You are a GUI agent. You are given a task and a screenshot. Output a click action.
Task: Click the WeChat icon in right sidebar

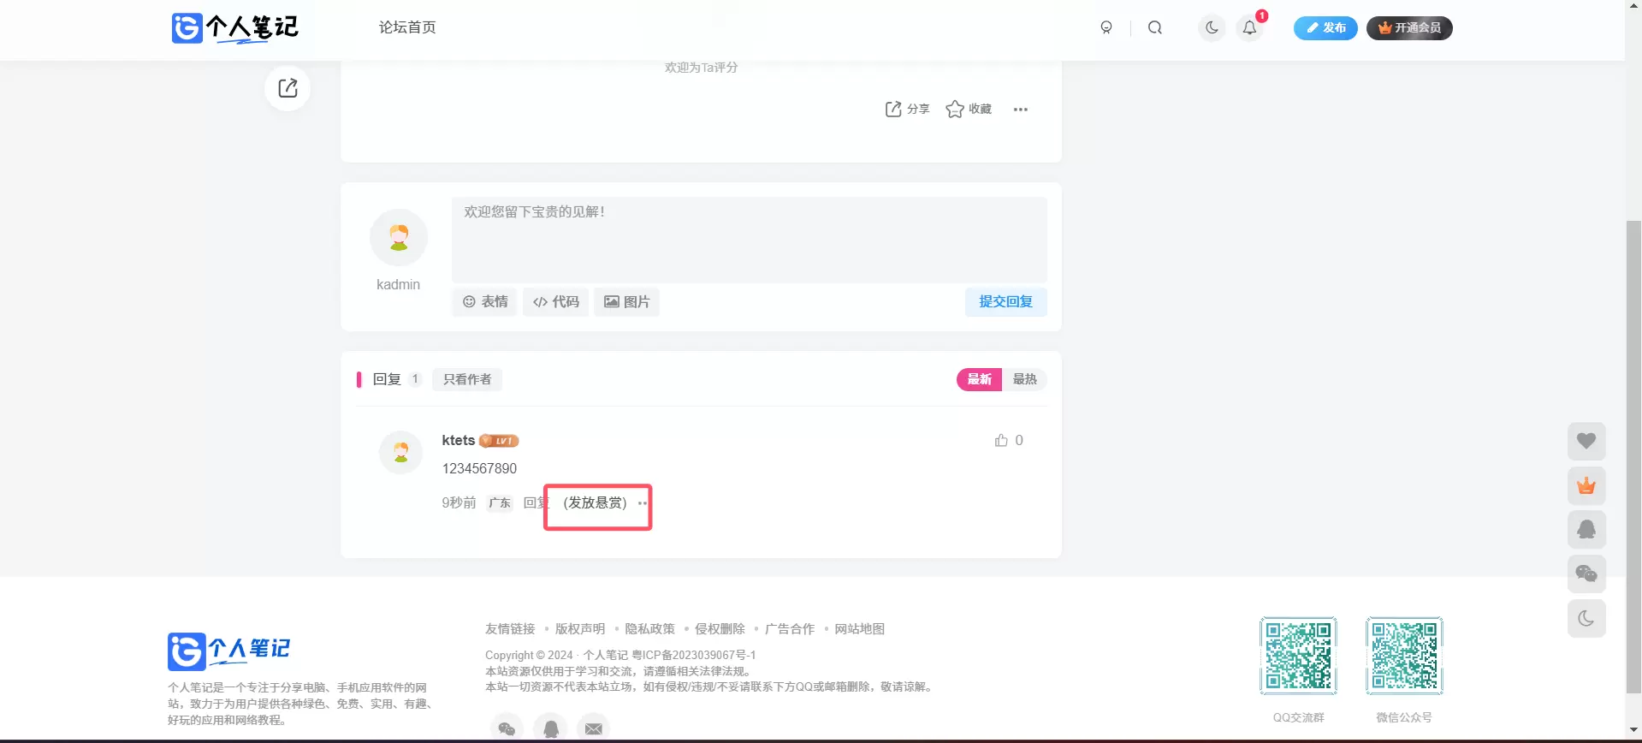1586,574
